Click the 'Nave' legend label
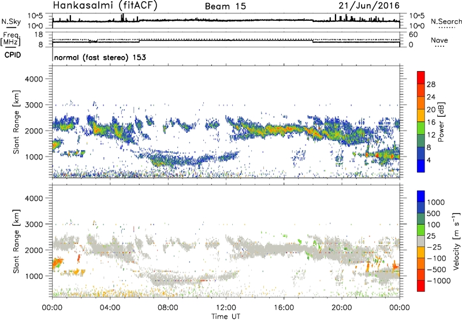Image resolution: width=462 pixels, height=320 pixels. [x=439, y=40]
